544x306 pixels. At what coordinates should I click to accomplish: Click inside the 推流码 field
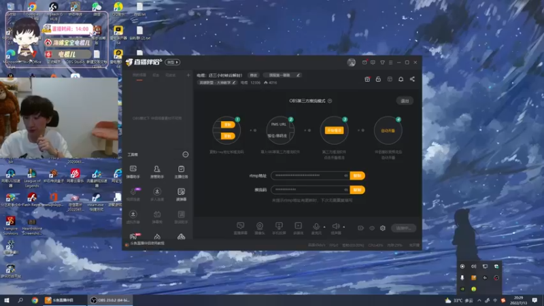(310, 190)
